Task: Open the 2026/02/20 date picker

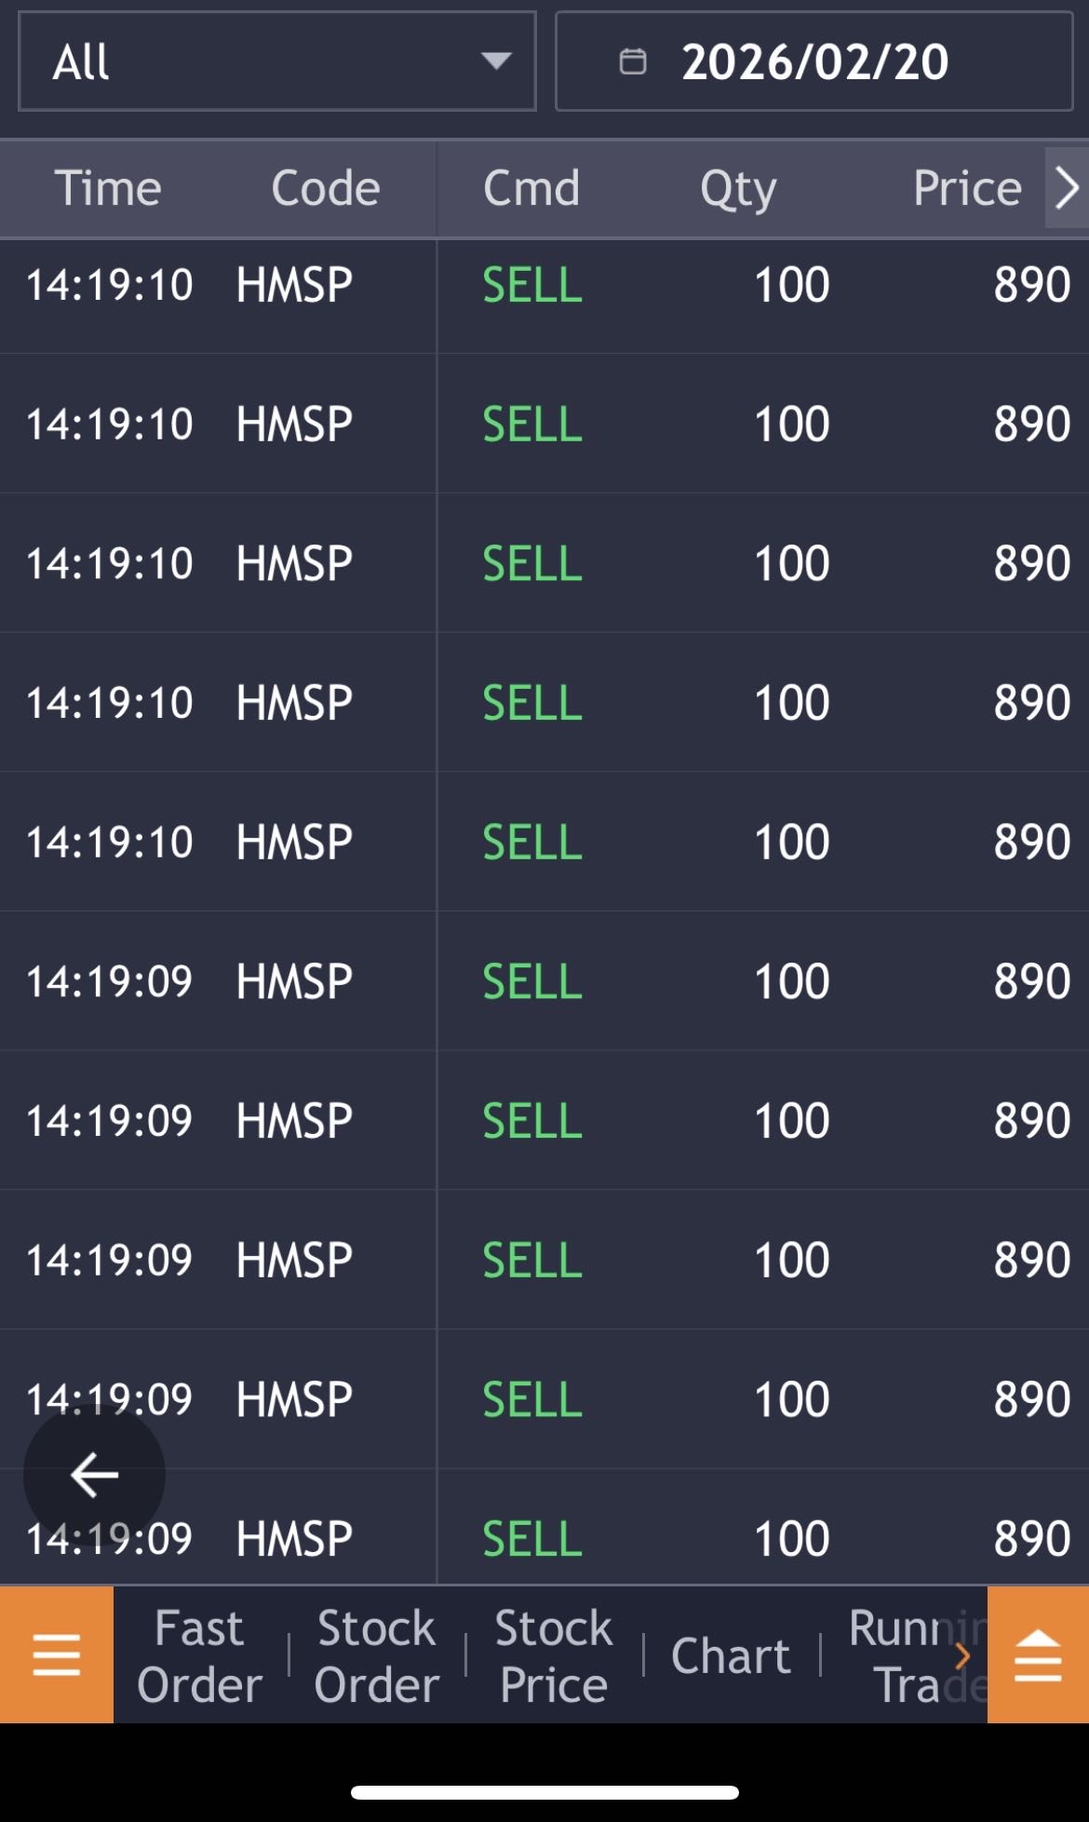Action: click(x=813, y=61)
